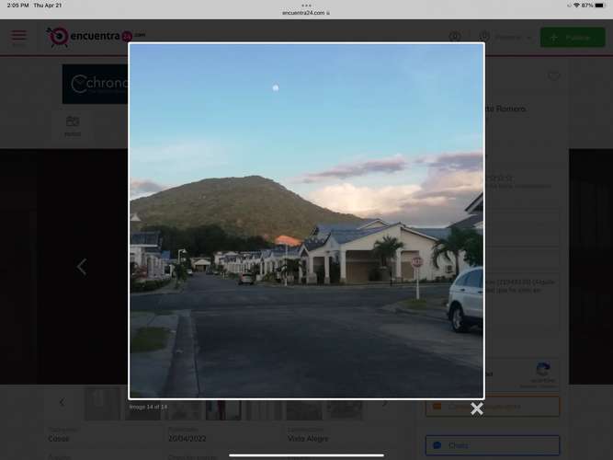The width and height of the screenshot is (613, 460).
Task: Open the hamburger menu icon
Action: (x=18, y=36)
